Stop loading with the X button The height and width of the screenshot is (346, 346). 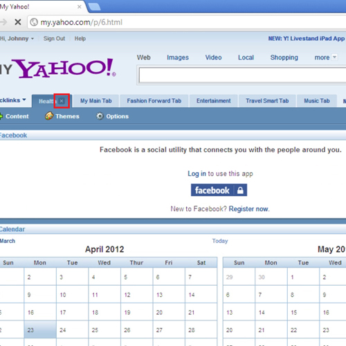pyautogui.click(x=18, y=22)
